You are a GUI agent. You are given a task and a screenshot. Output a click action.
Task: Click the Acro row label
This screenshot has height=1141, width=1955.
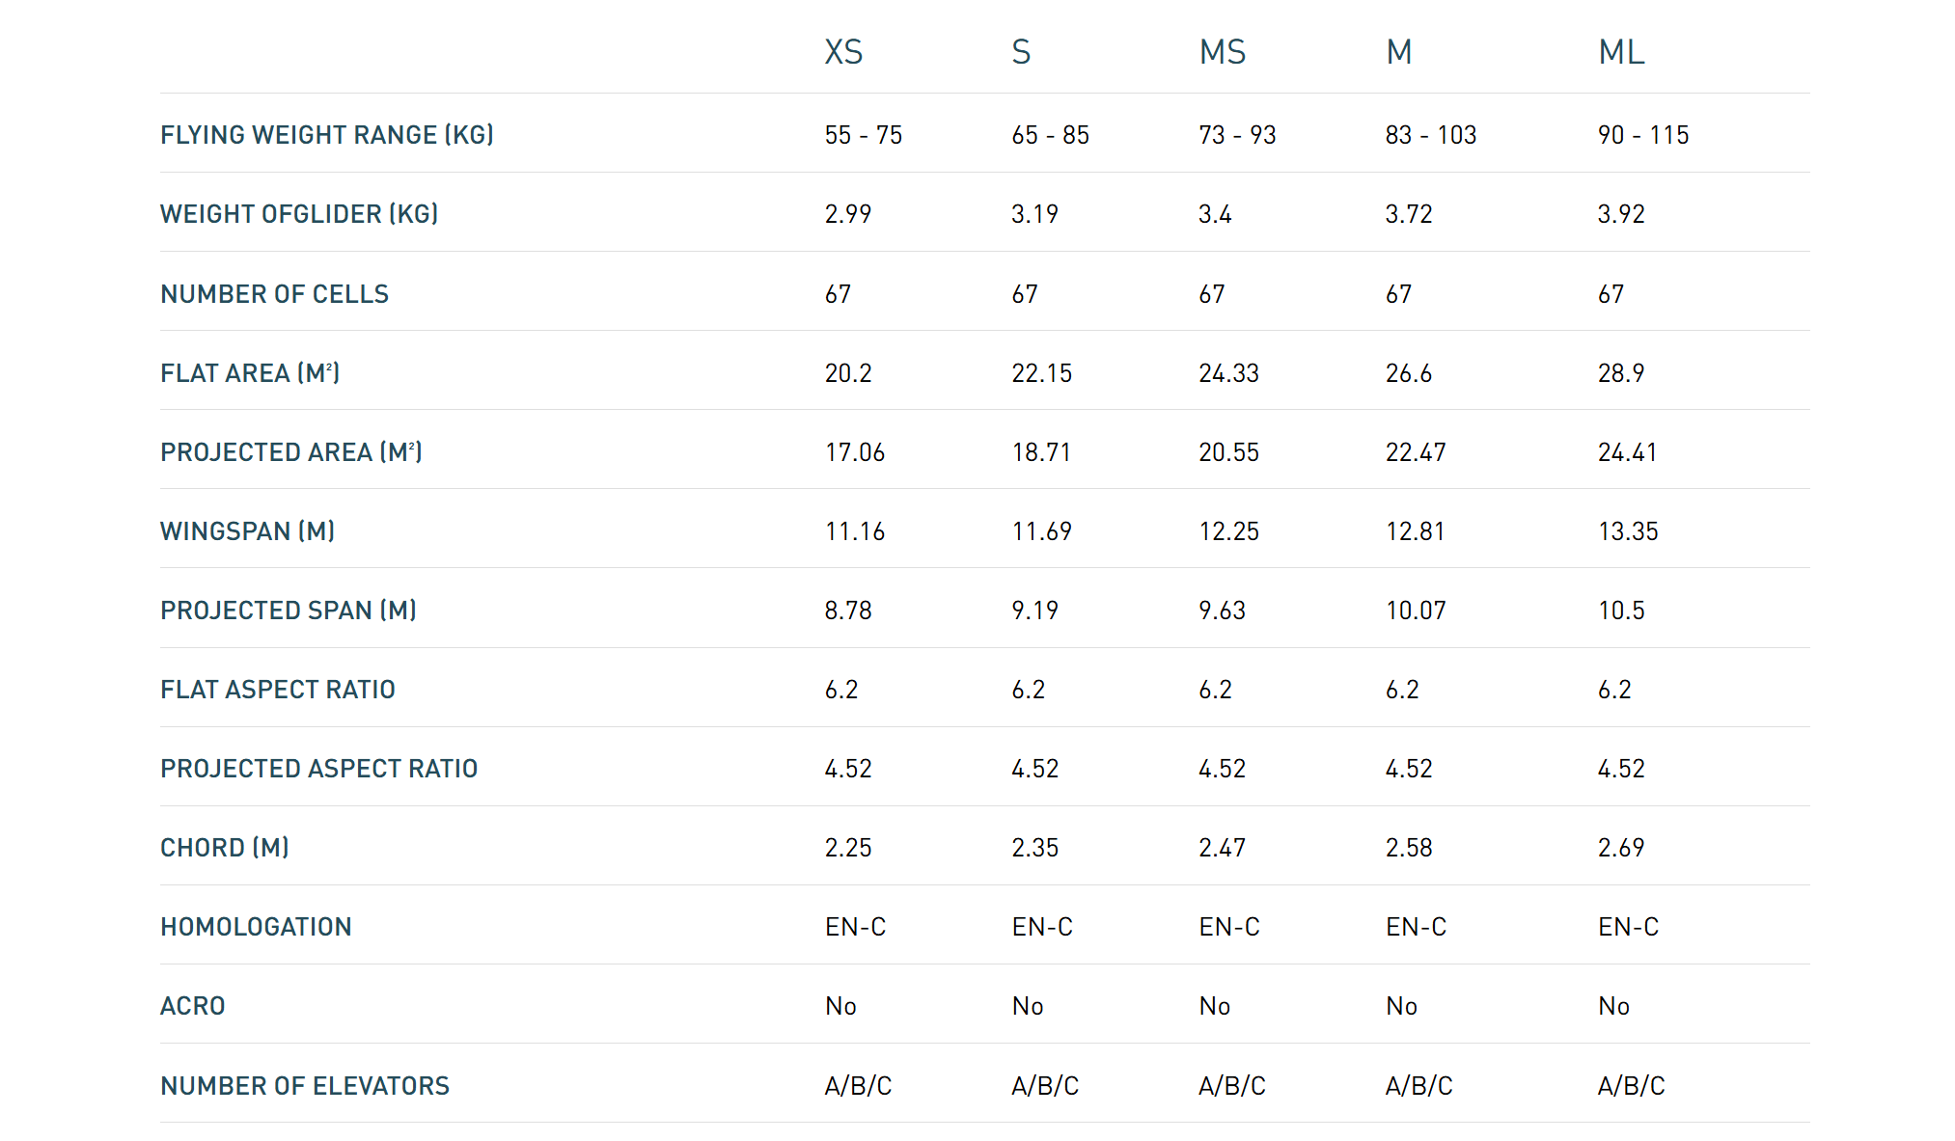(x=192, y=1006)
